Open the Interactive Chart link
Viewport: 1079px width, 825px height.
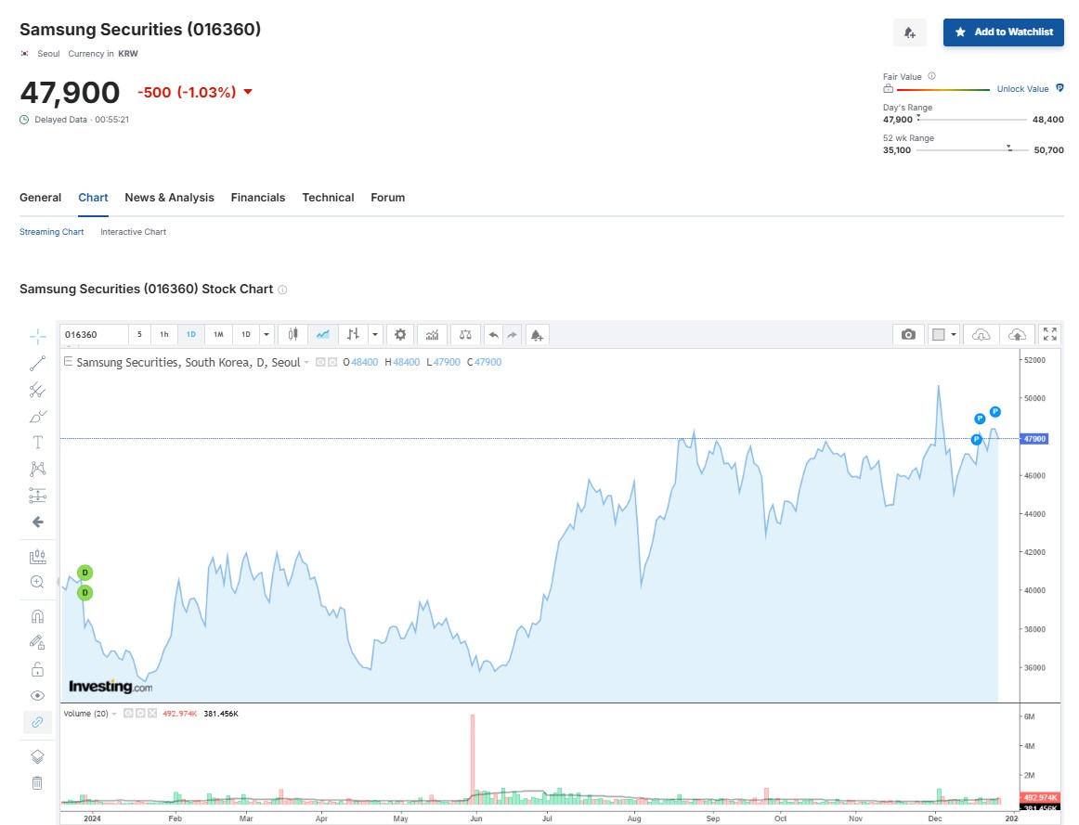[133, 232]
